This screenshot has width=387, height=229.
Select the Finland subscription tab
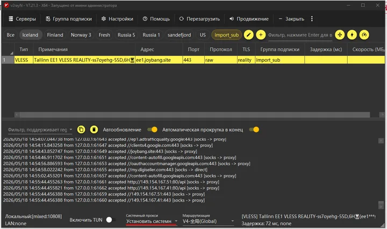[x=55, y=35]
